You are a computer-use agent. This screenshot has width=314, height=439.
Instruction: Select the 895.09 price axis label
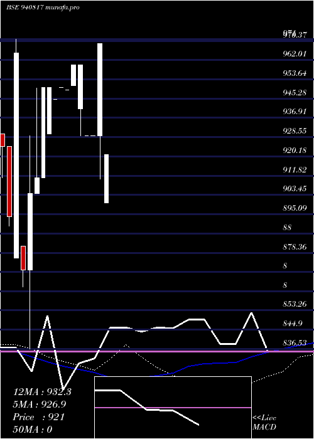coord(295,208)
